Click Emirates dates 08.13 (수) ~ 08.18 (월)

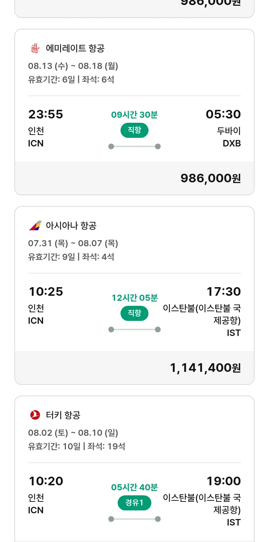pos(73,66)
